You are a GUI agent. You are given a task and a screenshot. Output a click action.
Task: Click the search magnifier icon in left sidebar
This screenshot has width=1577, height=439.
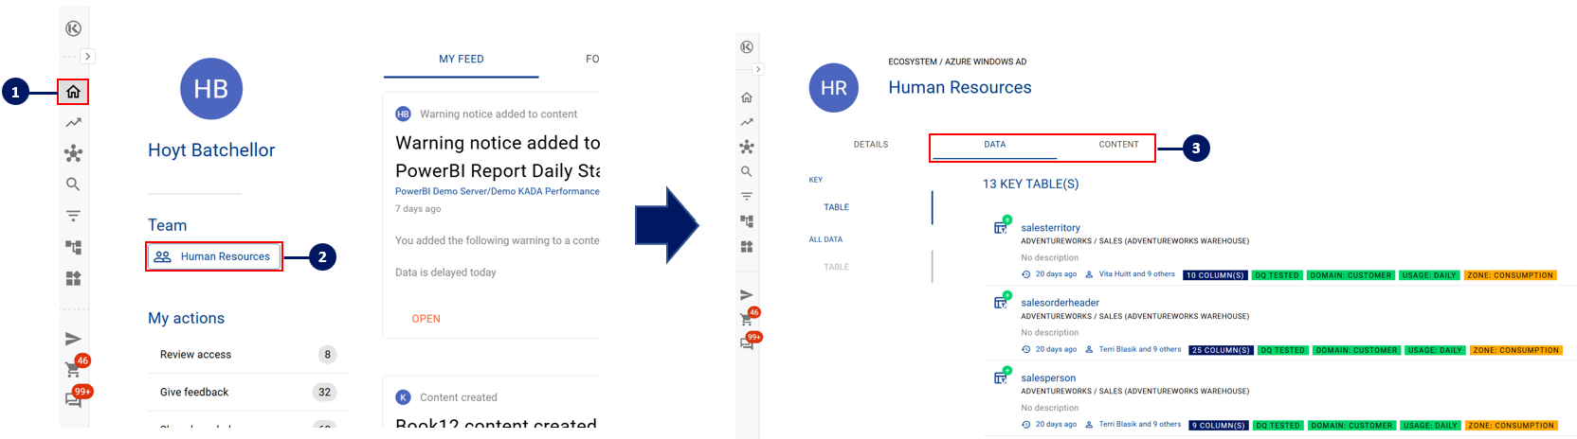[73, 184]
